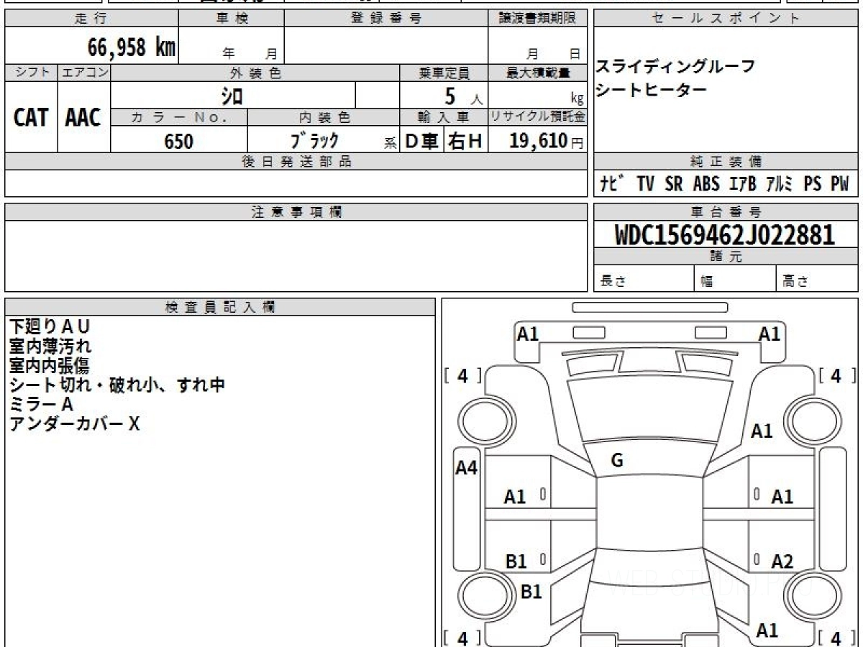Click the A4 mark on the side mirror
Screen dimensions: 863x647
(x=467, y=468)
